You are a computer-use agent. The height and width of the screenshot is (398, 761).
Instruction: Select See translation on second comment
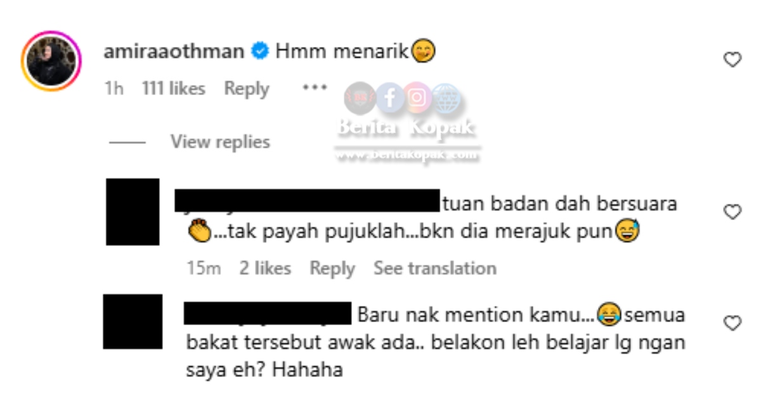pos(435,269)
